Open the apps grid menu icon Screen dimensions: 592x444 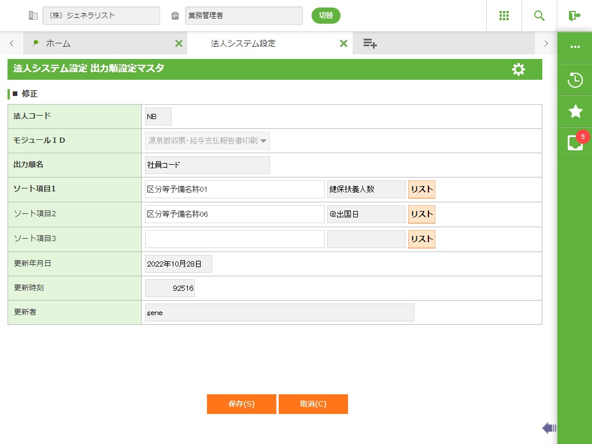click(504, 16)
